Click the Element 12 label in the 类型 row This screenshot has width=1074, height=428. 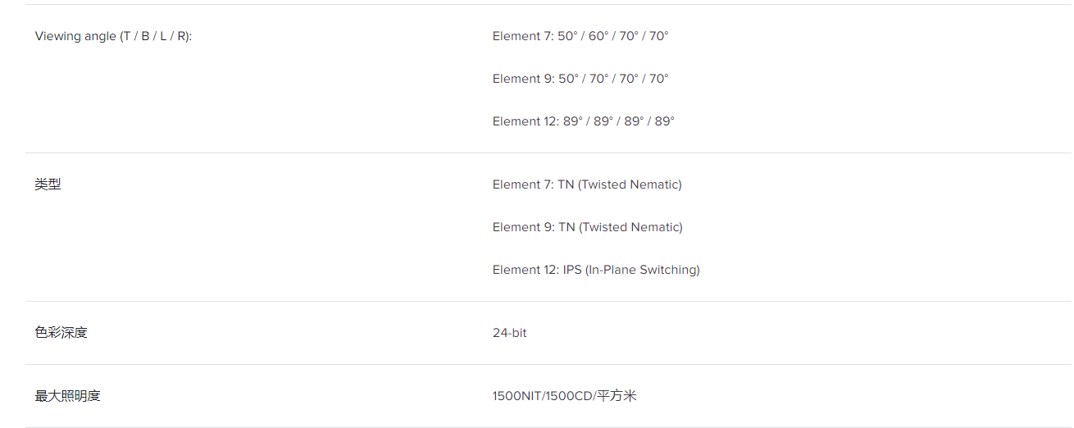[x=526, y=270]
